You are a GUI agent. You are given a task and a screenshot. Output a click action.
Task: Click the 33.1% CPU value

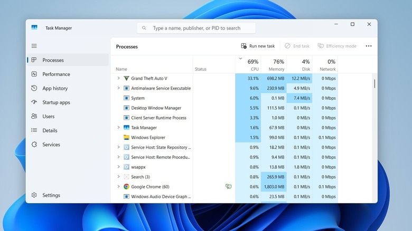(x=253, y=78)
